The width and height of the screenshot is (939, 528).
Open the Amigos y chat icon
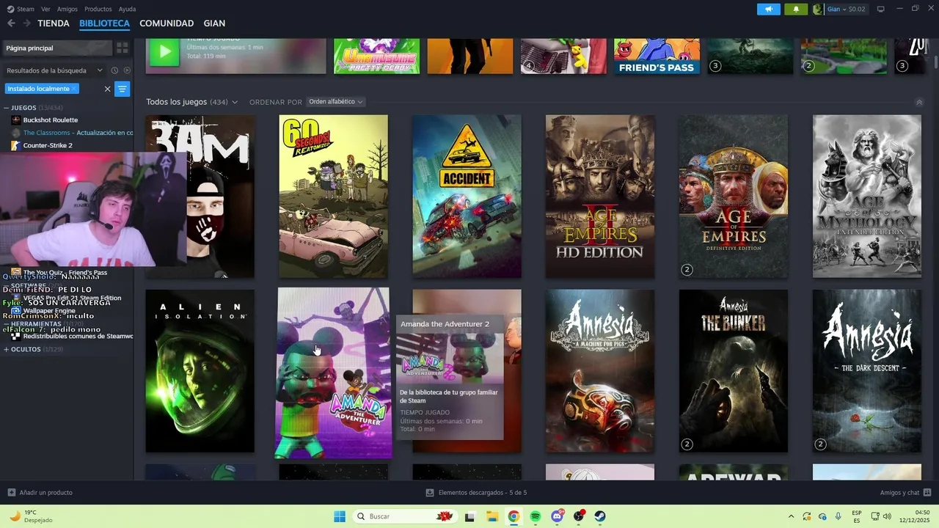point(927,493)
